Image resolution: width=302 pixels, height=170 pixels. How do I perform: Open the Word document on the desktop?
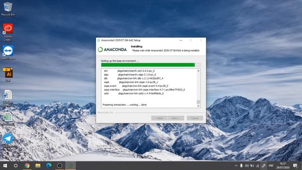[8, 99]
